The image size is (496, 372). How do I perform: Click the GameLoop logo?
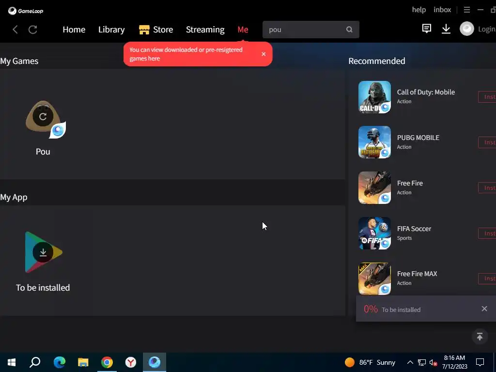[x=26, y=11]
